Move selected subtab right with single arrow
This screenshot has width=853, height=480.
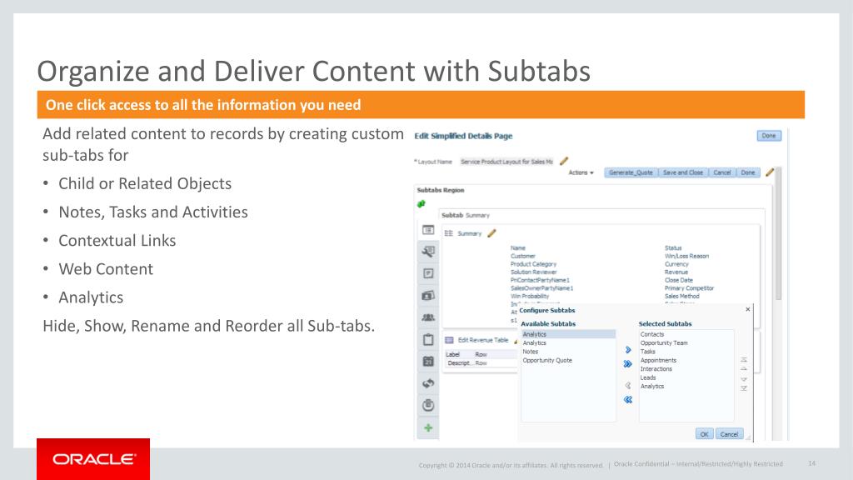click(628, 350)
